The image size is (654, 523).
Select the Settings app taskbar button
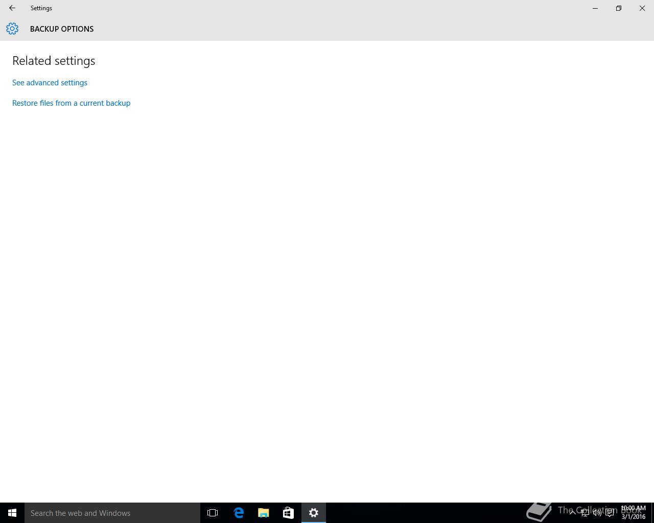tap(314, 513)
